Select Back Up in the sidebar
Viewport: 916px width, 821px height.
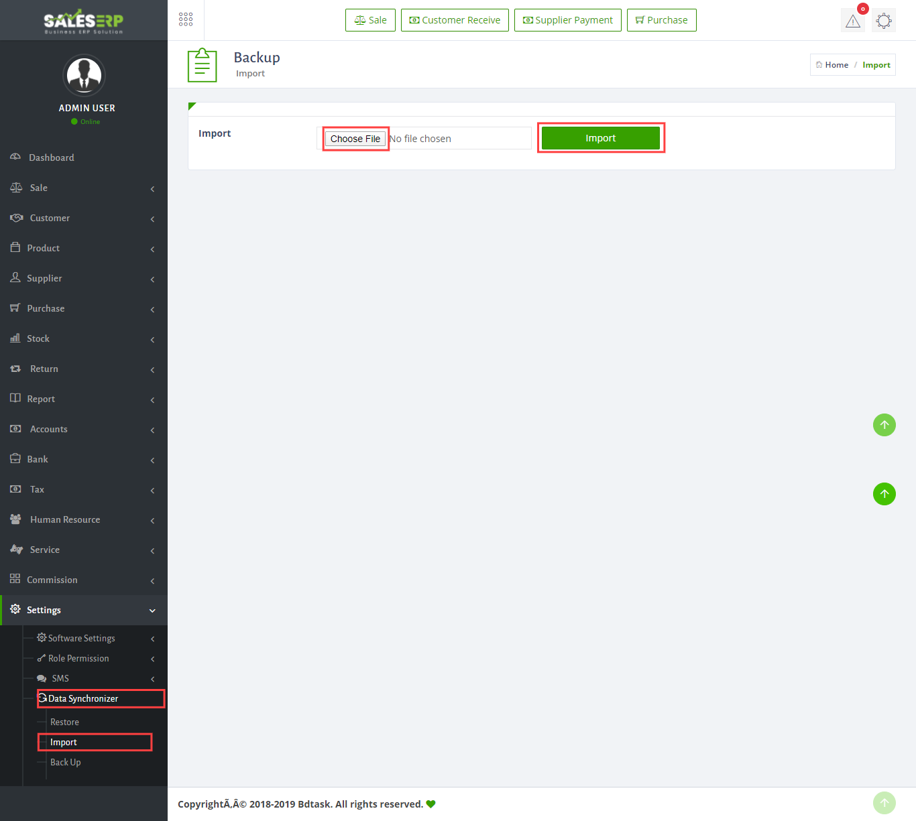65,762
